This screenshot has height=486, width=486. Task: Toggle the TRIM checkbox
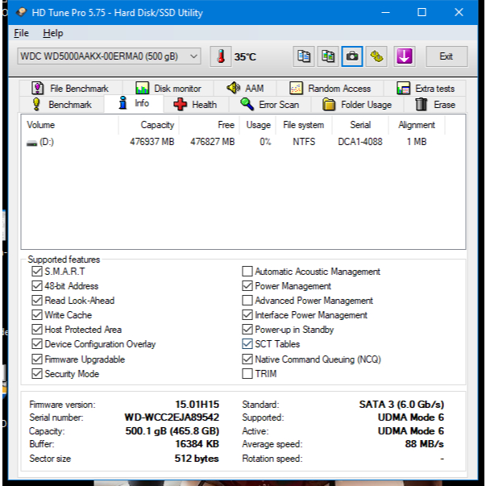click(247, 374)
